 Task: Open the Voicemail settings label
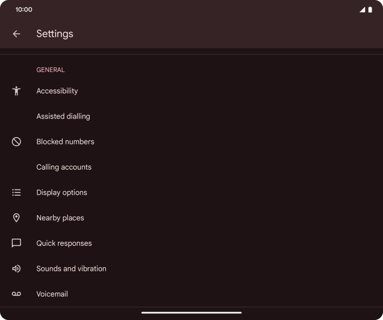pos(52,294)
